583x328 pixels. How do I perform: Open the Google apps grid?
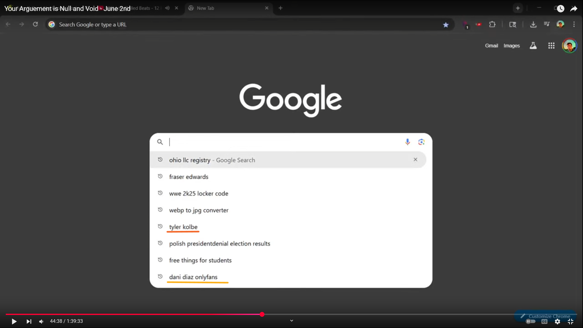click(551, 46)
